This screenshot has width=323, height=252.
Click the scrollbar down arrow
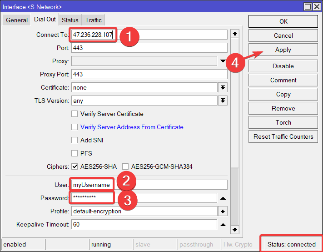click(x=234, y=230)
